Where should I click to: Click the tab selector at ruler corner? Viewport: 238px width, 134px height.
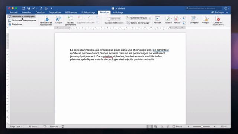[x=7, y=28]
